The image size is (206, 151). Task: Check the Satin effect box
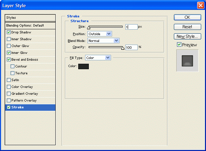pos(9,80)
